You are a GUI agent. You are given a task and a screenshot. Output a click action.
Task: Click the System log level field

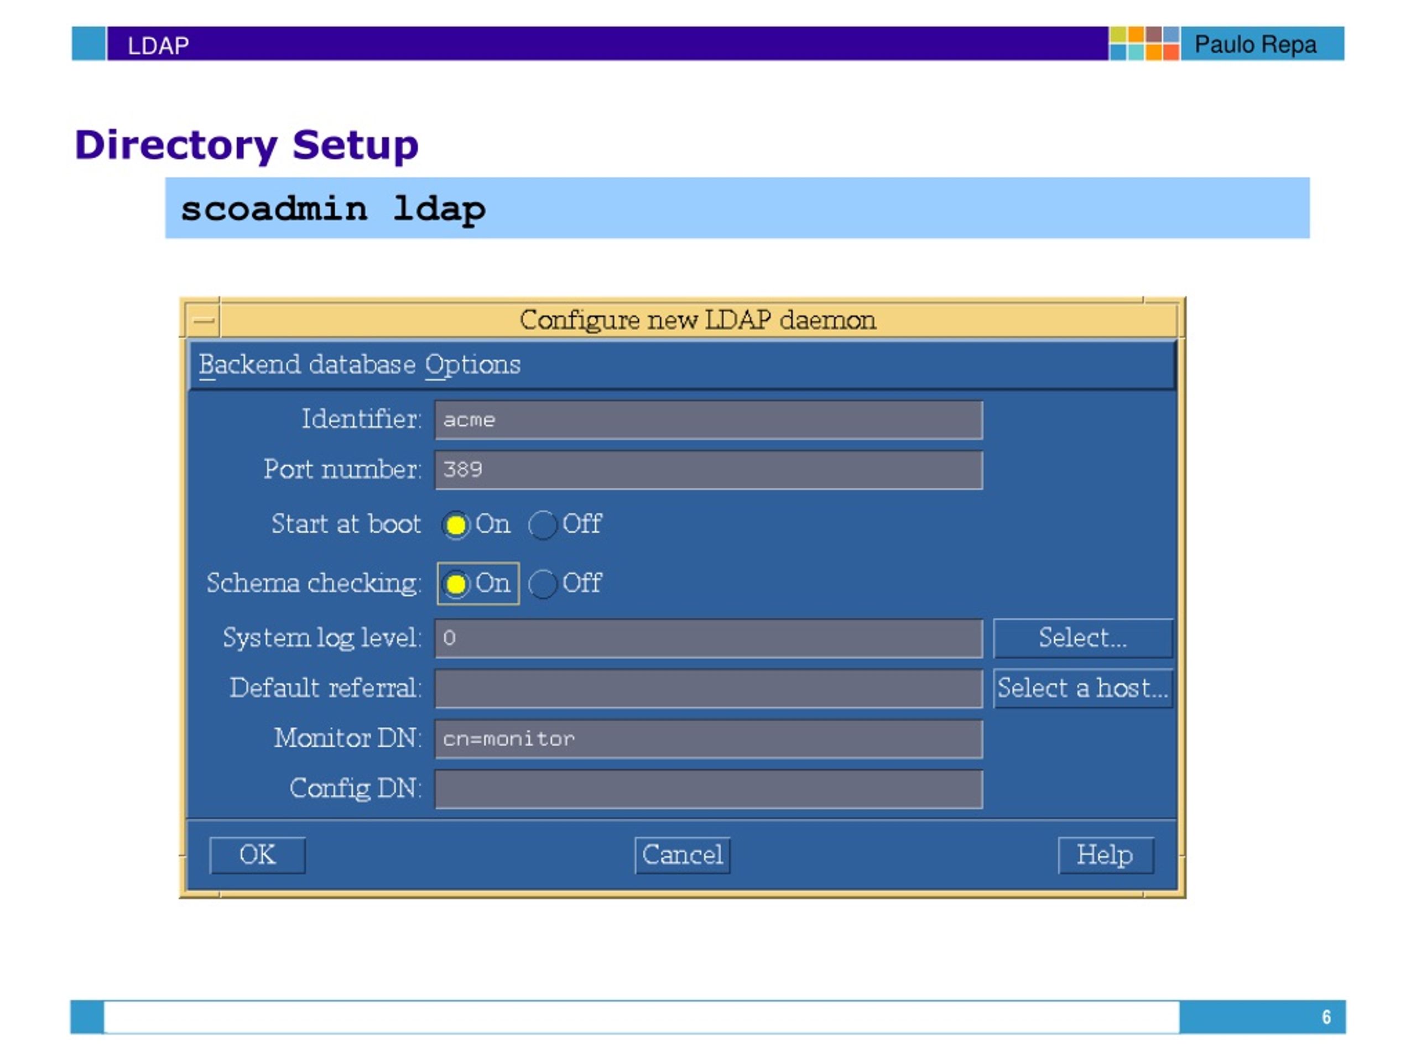point(709,638)
